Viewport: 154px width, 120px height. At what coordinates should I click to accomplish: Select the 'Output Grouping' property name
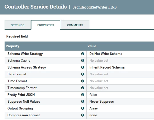(x=20, y=108)
